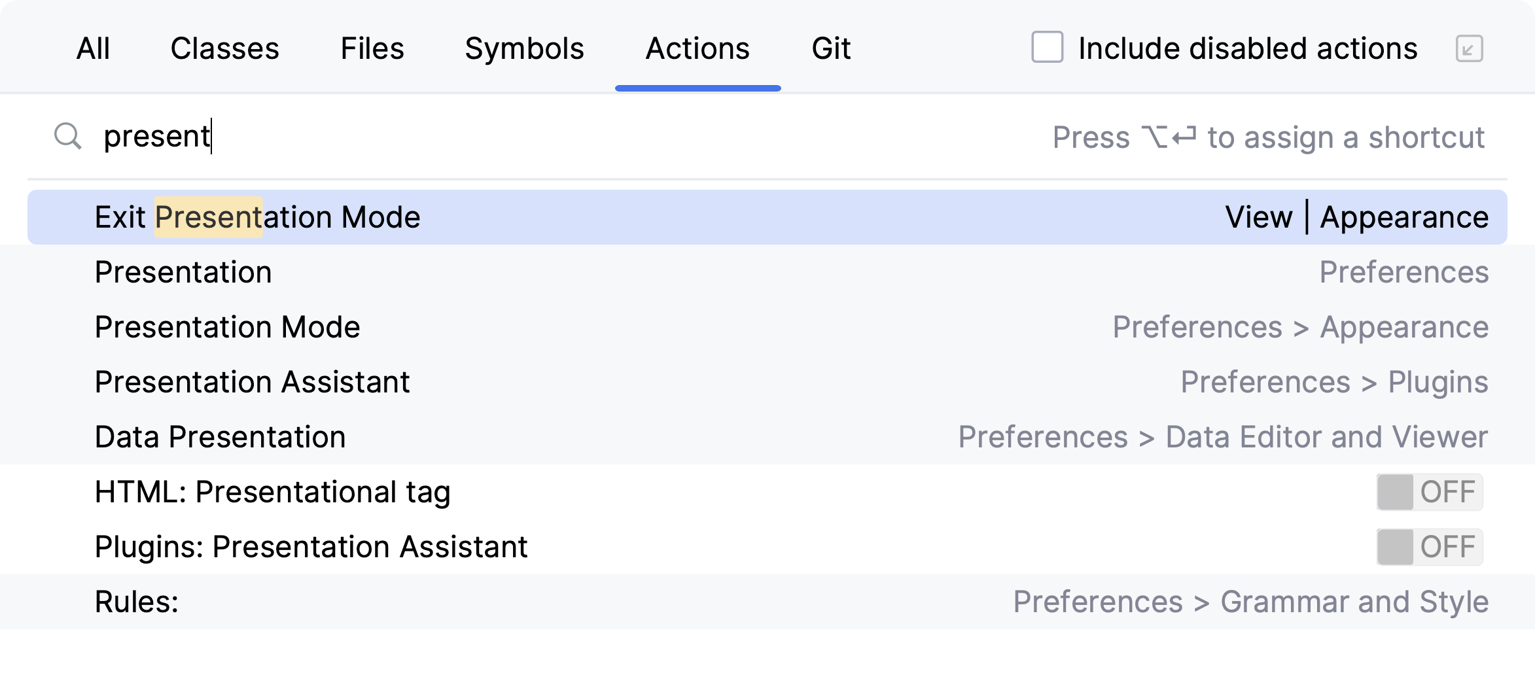Open the Files tab
Screen dimensions: 1535x675
(372, 49)
